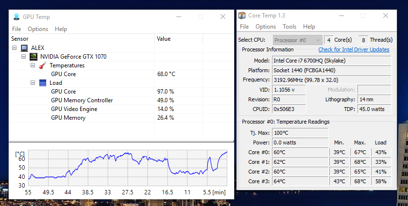Click the Frequency field 3192.96MHz

pos(331,80)
